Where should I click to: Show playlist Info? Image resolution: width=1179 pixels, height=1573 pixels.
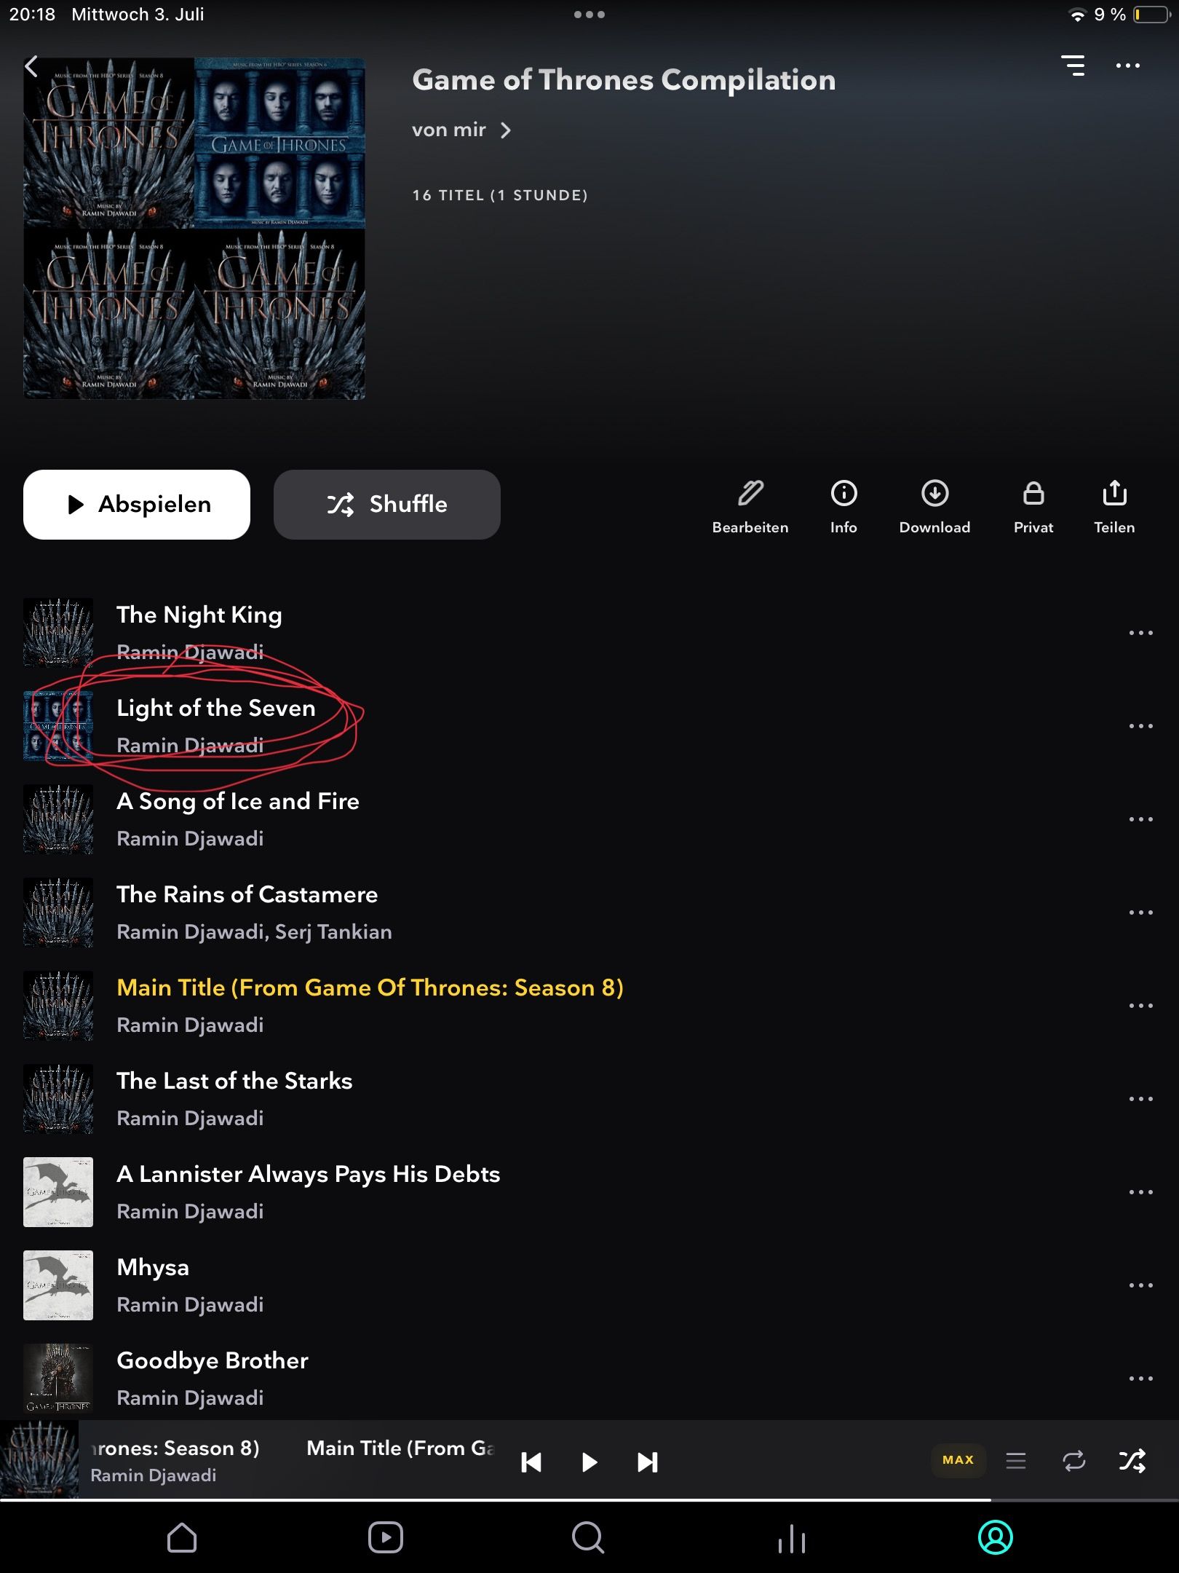coord(843,507)
